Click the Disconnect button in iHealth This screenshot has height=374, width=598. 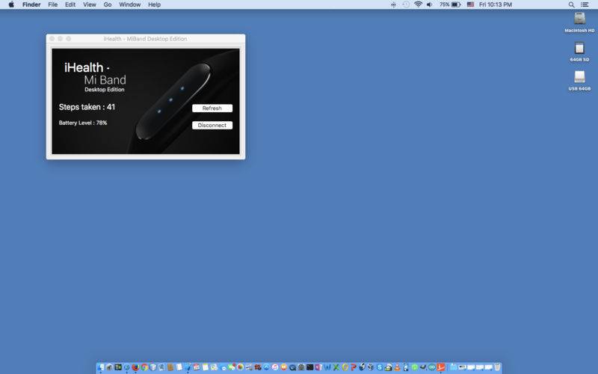click(x=212, y=125)
